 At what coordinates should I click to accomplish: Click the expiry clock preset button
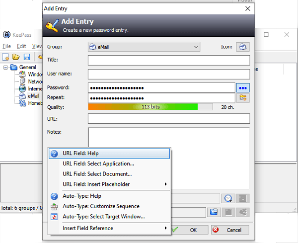(x=228, y=198)
